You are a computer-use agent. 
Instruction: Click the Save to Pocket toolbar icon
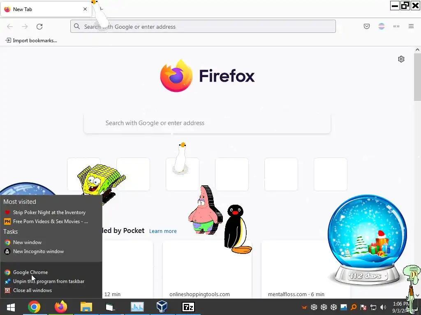[366, 26]
